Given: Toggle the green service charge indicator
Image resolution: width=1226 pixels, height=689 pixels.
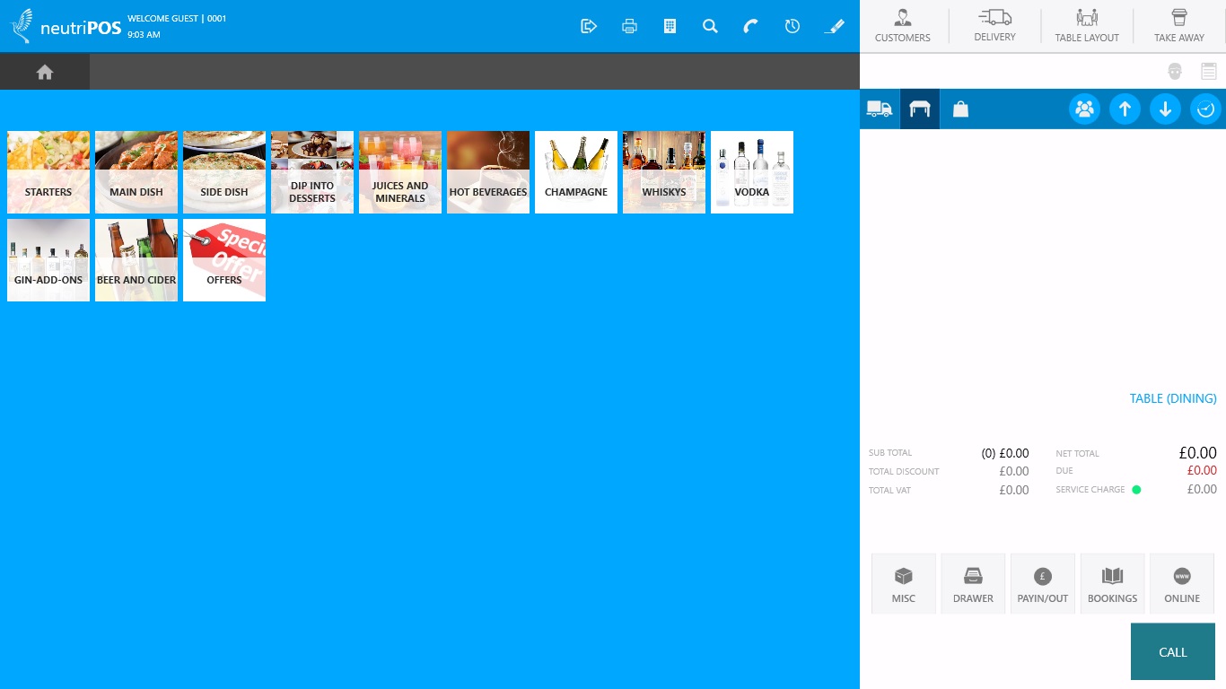Looking at the screenshot, I should point(1136,490).
